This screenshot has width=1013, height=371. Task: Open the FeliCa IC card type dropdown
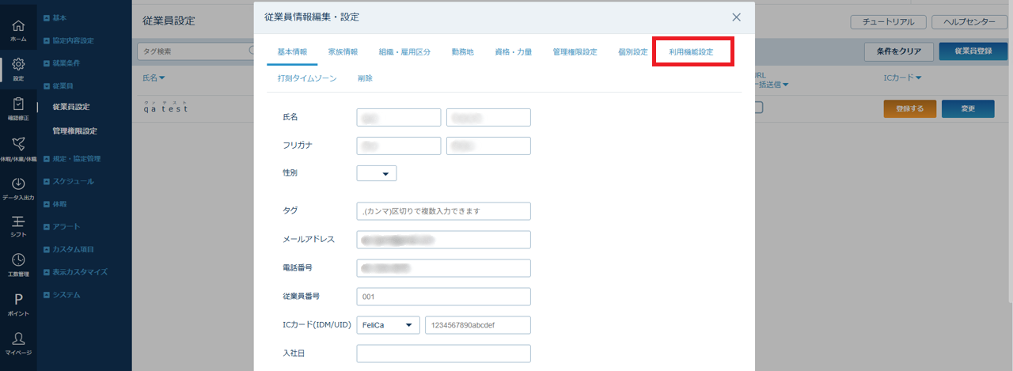coord(389,325)
